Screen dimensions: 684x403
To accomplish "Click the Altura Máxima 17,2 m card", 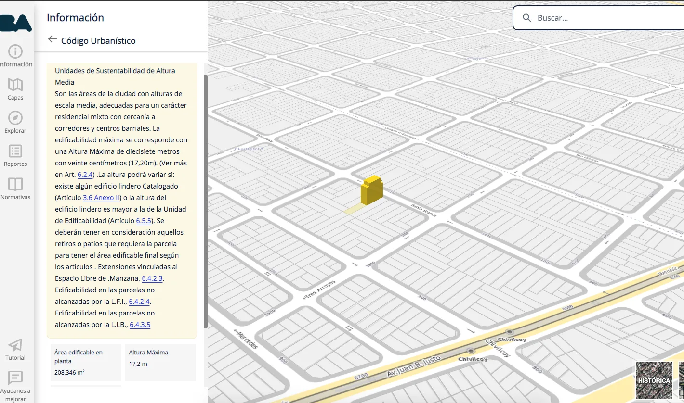I will (160, 363).
